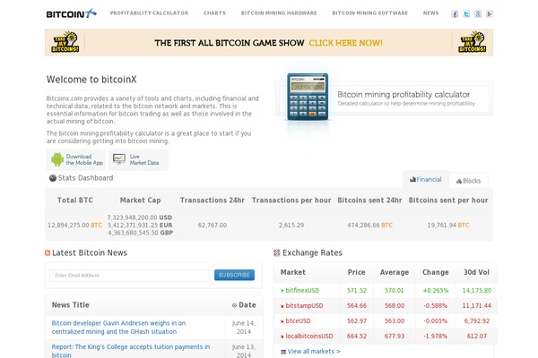Click the 7,323,948,200.00 USD market cap
The width and height of the screenshot is (538, 358).
[140, 217]
